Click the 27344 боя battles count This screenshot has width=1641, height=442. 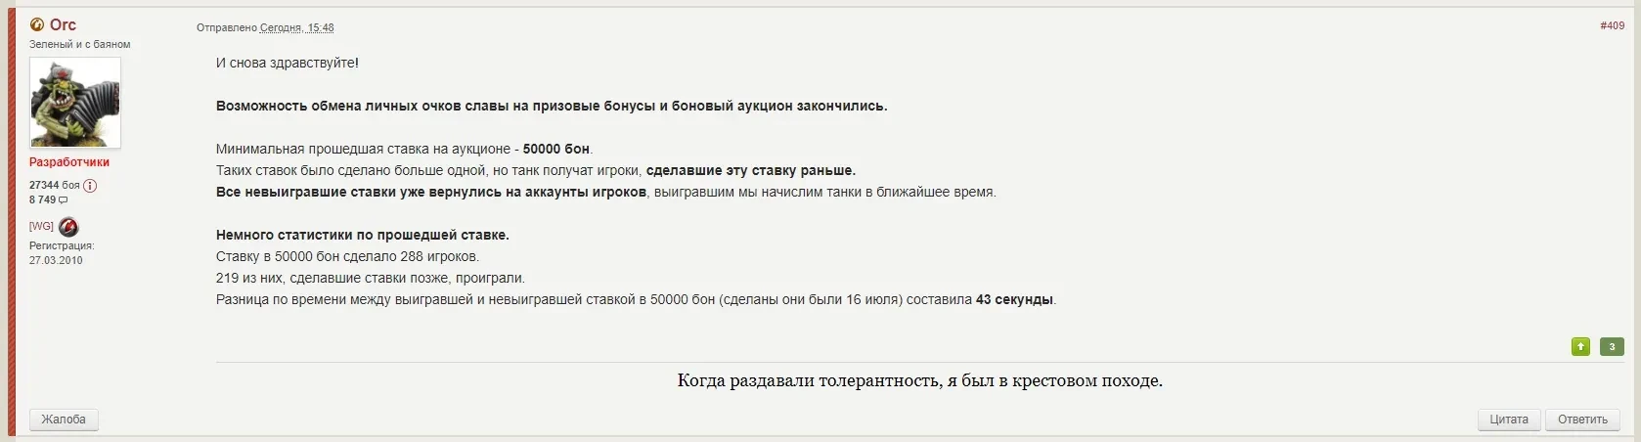(54, 185)
